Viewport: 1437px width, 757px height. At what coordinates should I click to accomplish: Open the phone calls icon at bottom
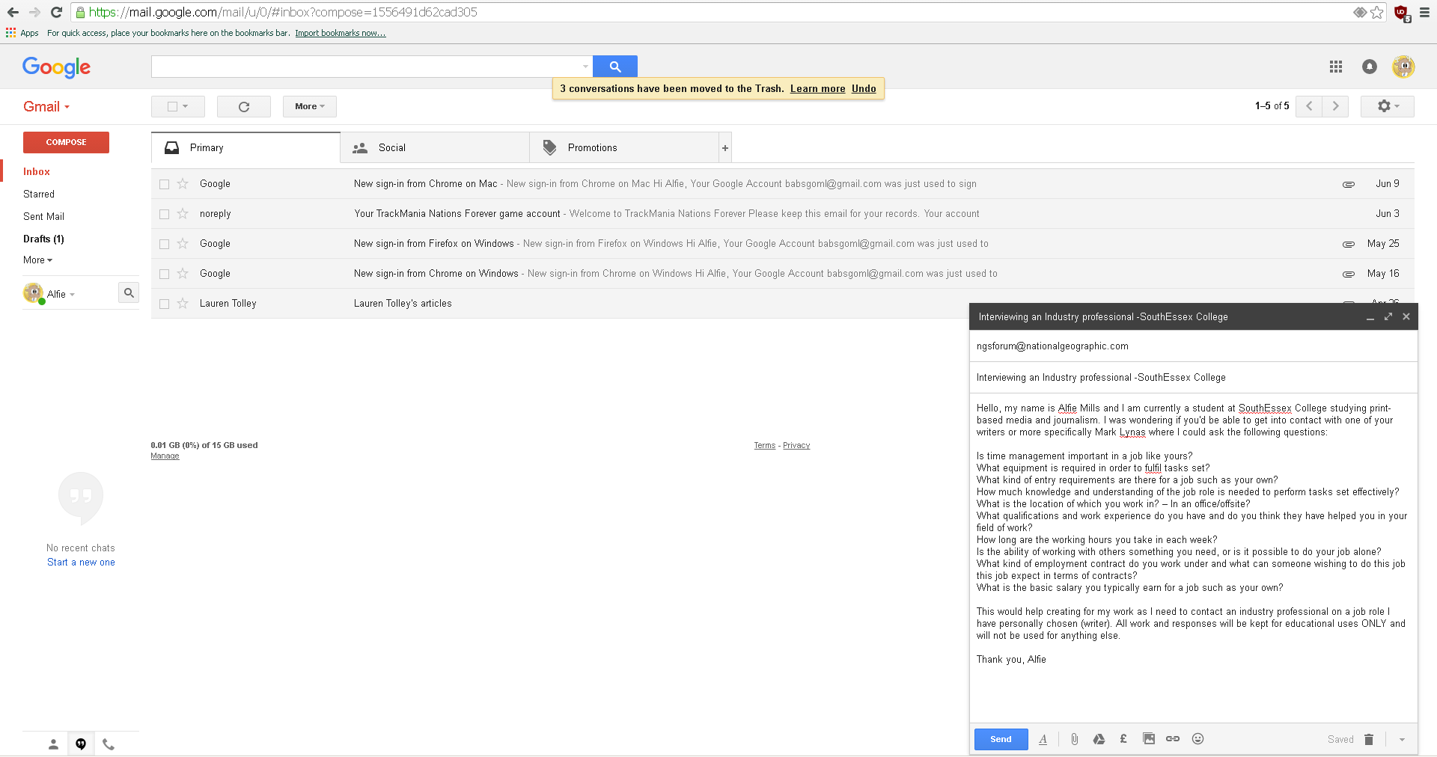109,744
